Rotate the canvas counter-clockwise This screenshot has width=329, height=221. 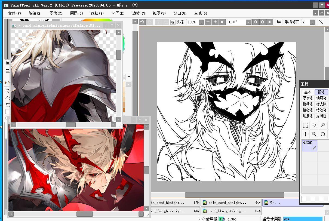coord(255,22)
